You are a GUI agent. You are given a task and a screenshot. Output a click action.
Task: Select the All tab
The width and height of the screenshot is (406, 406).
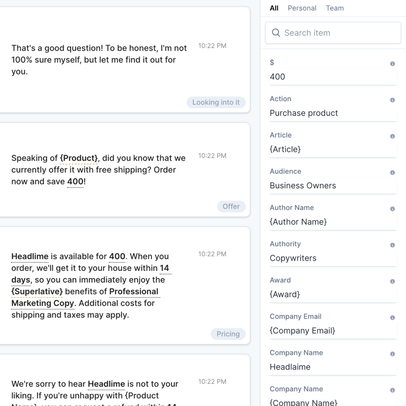pos(274,8)
